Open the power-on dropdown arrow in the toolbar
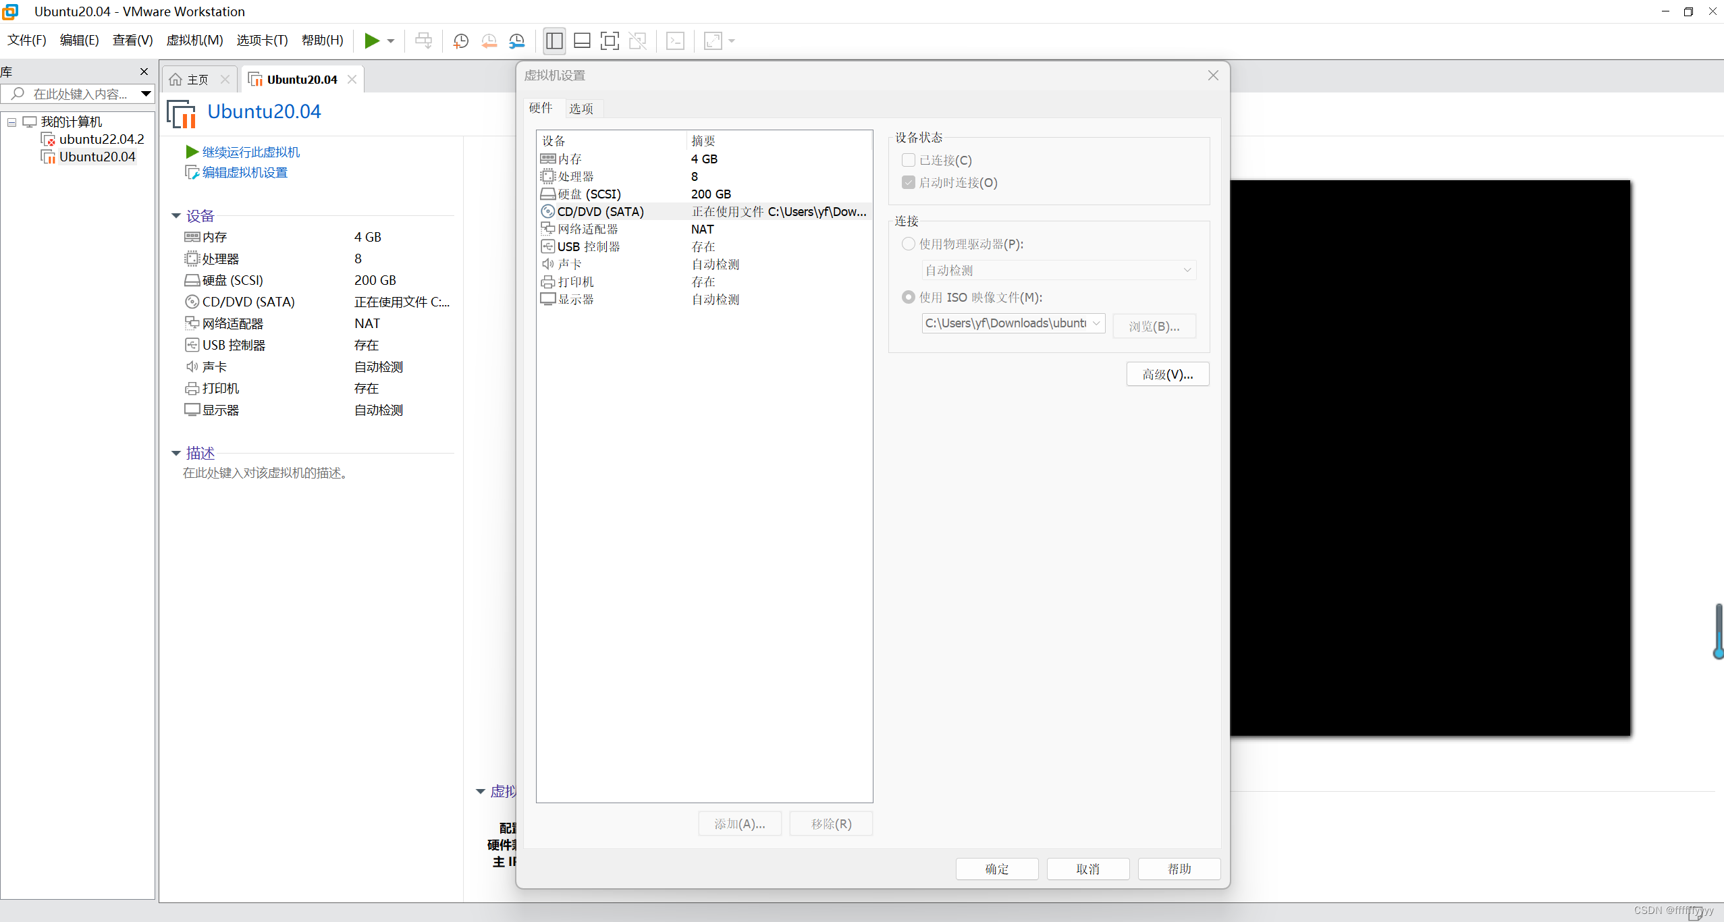 (391, 41)
